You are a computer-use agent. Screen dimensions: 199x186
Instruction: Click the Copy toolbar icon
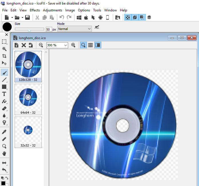tap(45, 17)
